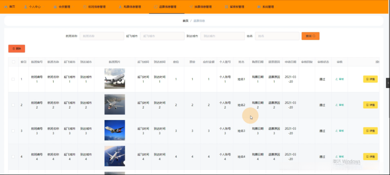Open the flight image thumbnail in row 1

pyautogui.click(x=115, y=78)
